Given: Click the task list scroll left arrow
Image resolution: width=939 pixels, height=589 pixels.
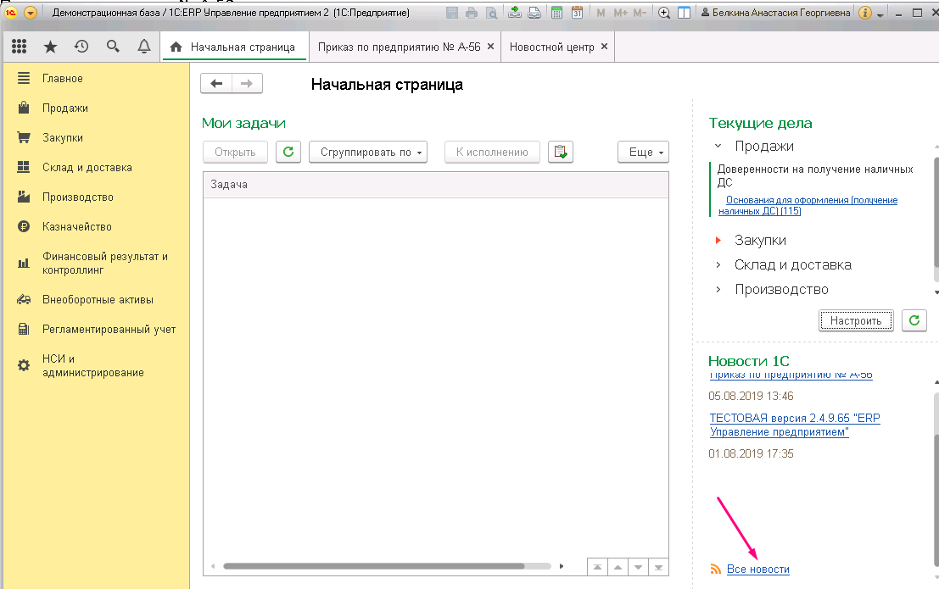Looking at the screenshot, I should point(213,566).
